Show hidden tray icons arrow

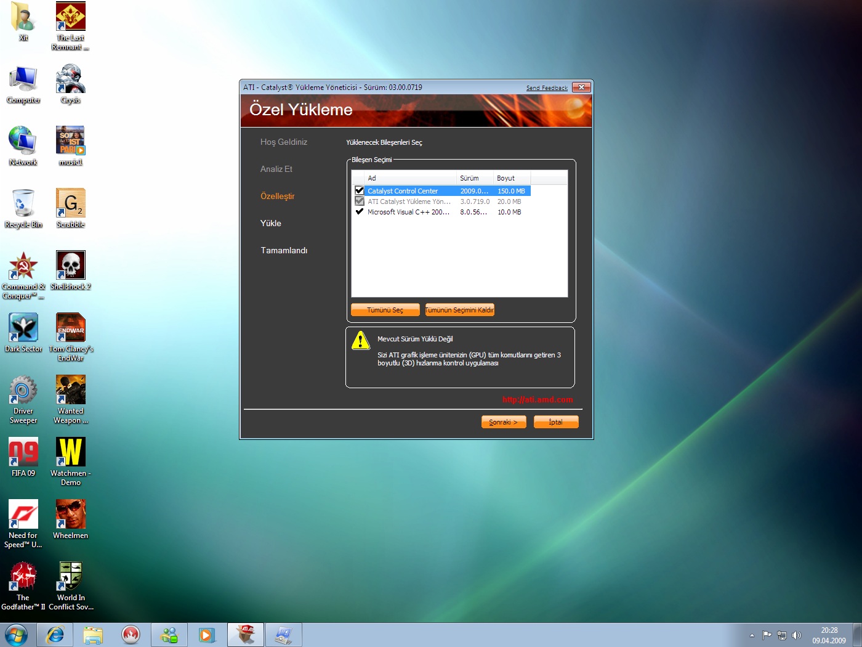point(752,635)
